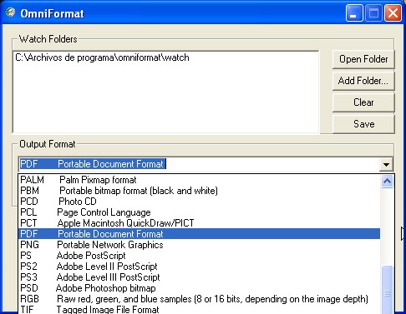The width and height of the screenshot is (406, 314).
Task: Choose TIF Tagged Image File Format
Action: coord(199,309)
